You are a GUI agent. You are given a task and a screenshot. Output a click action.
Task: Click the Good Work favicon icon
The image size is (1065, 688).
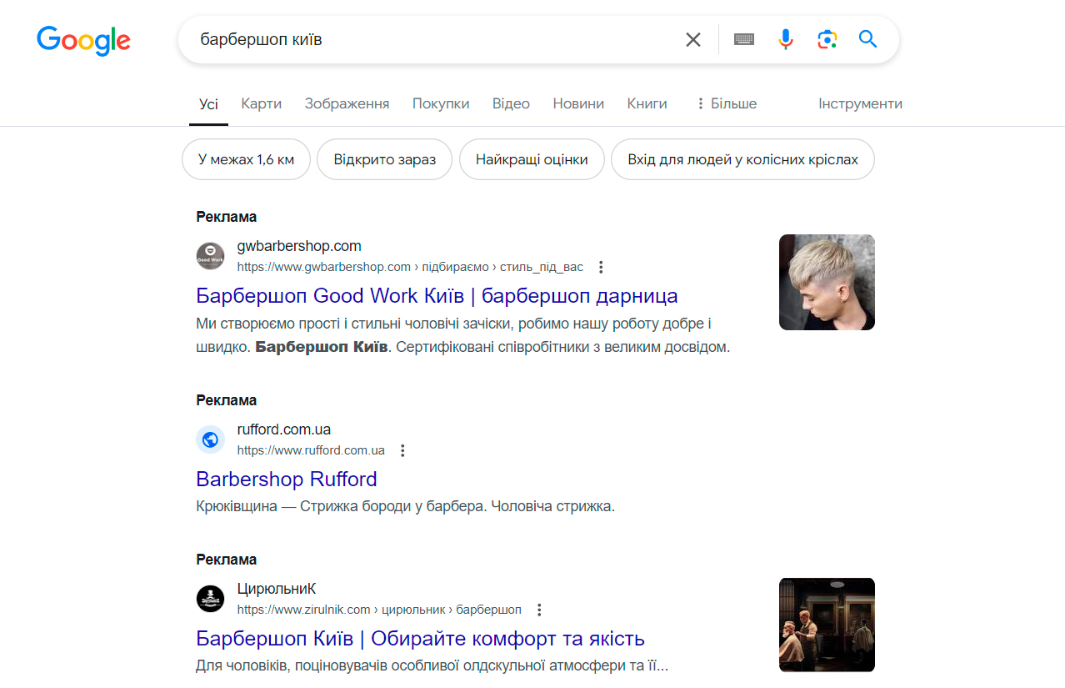point(210,256)
